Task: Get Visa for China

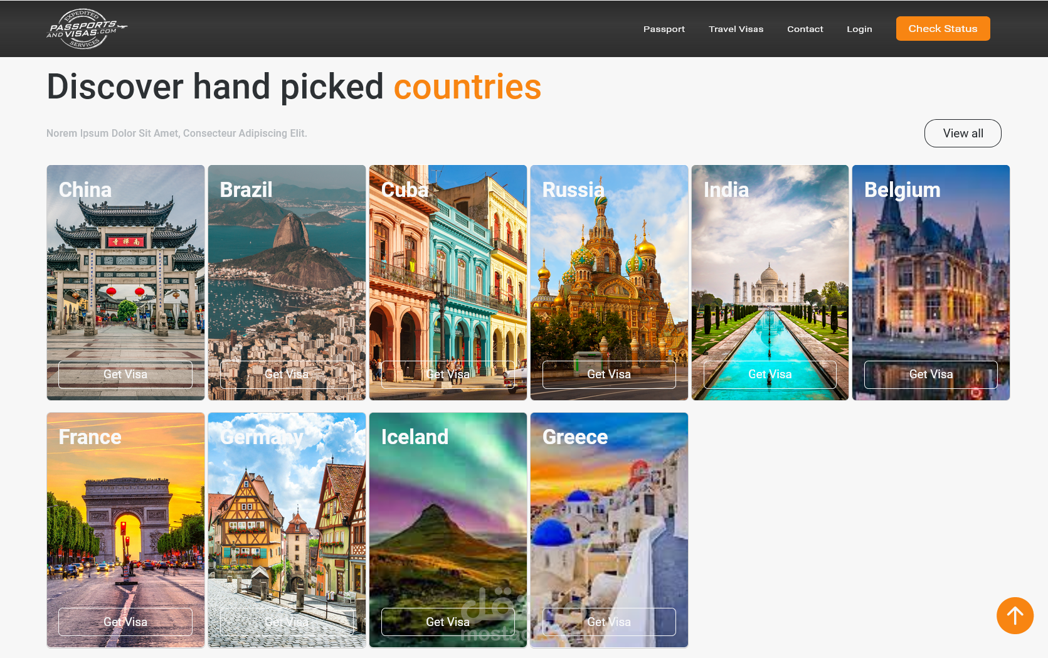Action: pos(125,374)
